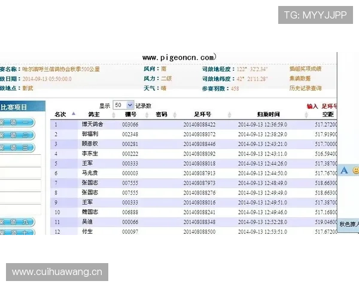Viewport: 359px width, 287px height.
Task: Click loft number 002348
Action: click(130, 135)
